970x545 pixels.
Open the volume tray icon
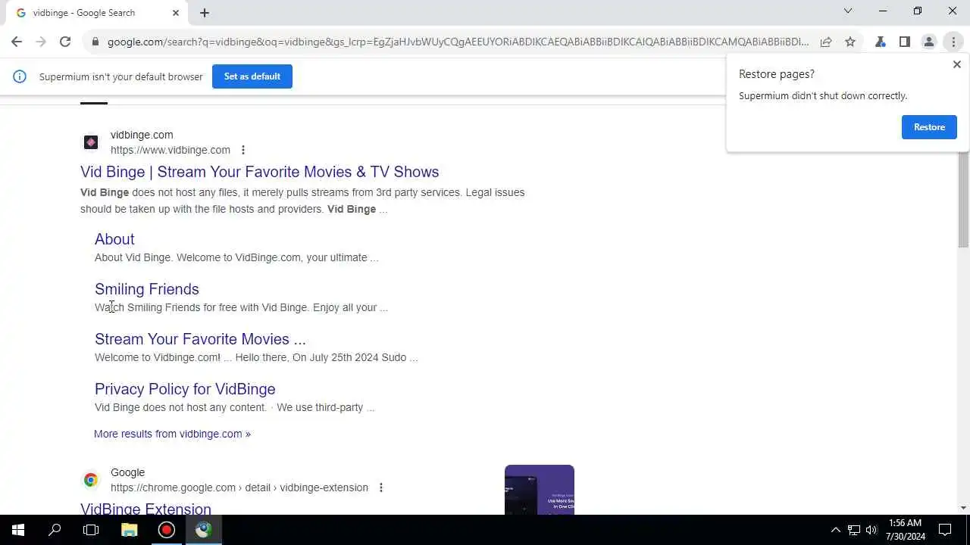coord(871,530)
